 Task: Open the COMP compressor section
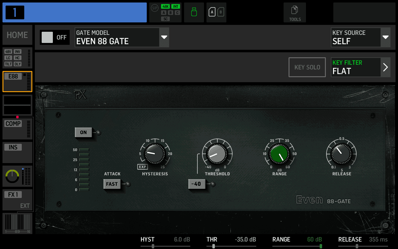(17, 129)
